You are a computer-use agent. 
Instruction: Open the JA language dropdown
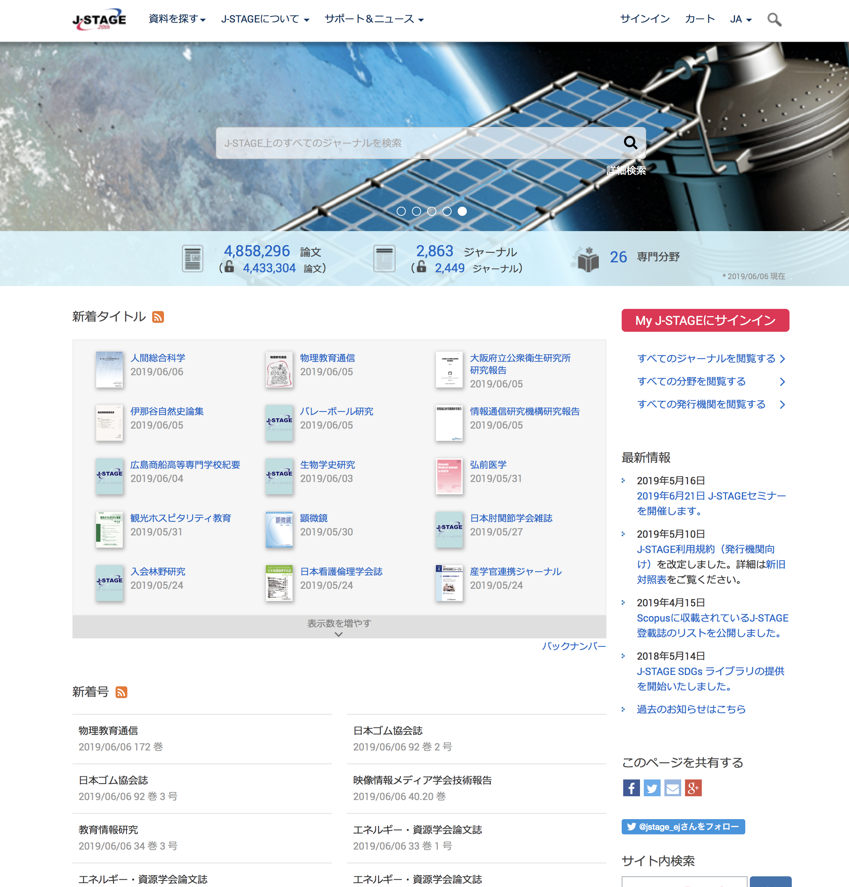tap(740, 19)
